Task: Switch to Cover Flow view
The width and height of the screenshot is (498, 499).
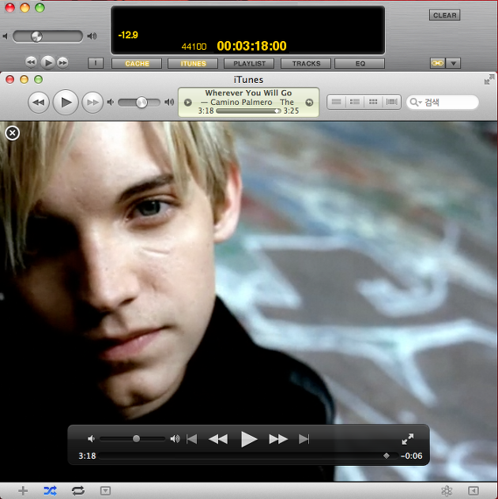Action: [x=391, y=102]
